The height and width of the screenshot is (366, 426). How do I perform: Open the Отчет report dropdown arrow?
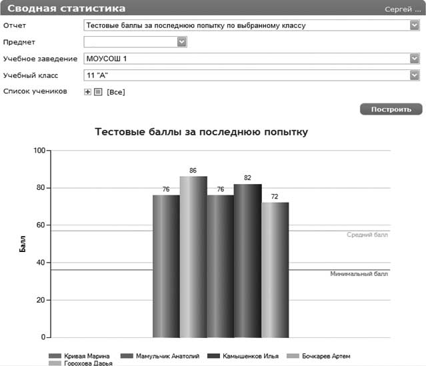414,25
